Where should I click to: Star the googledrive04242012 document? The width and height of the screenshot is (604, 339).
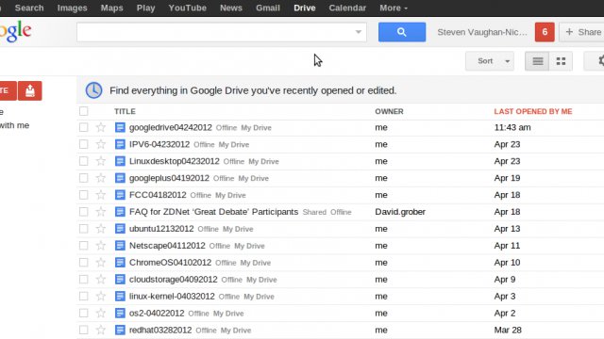tap(101, 128)
